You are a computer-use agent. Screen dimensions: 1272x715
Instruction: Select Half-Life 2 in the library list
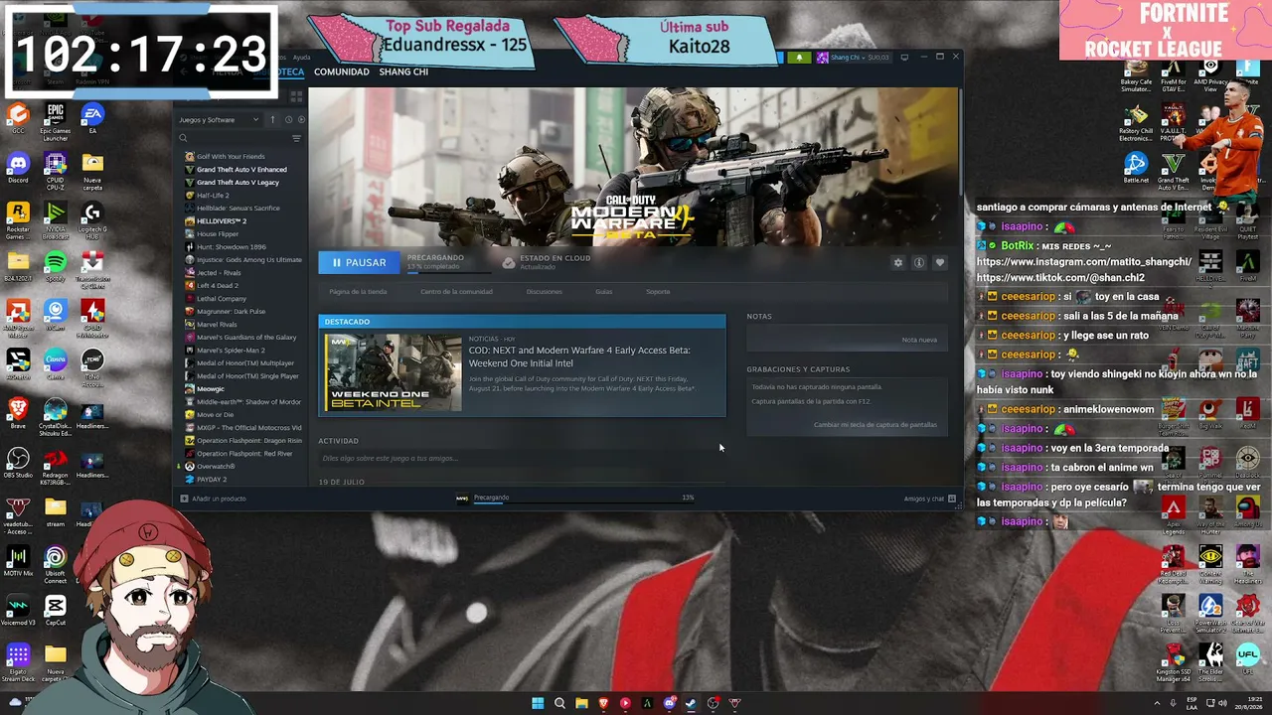(x=213, y=196)
